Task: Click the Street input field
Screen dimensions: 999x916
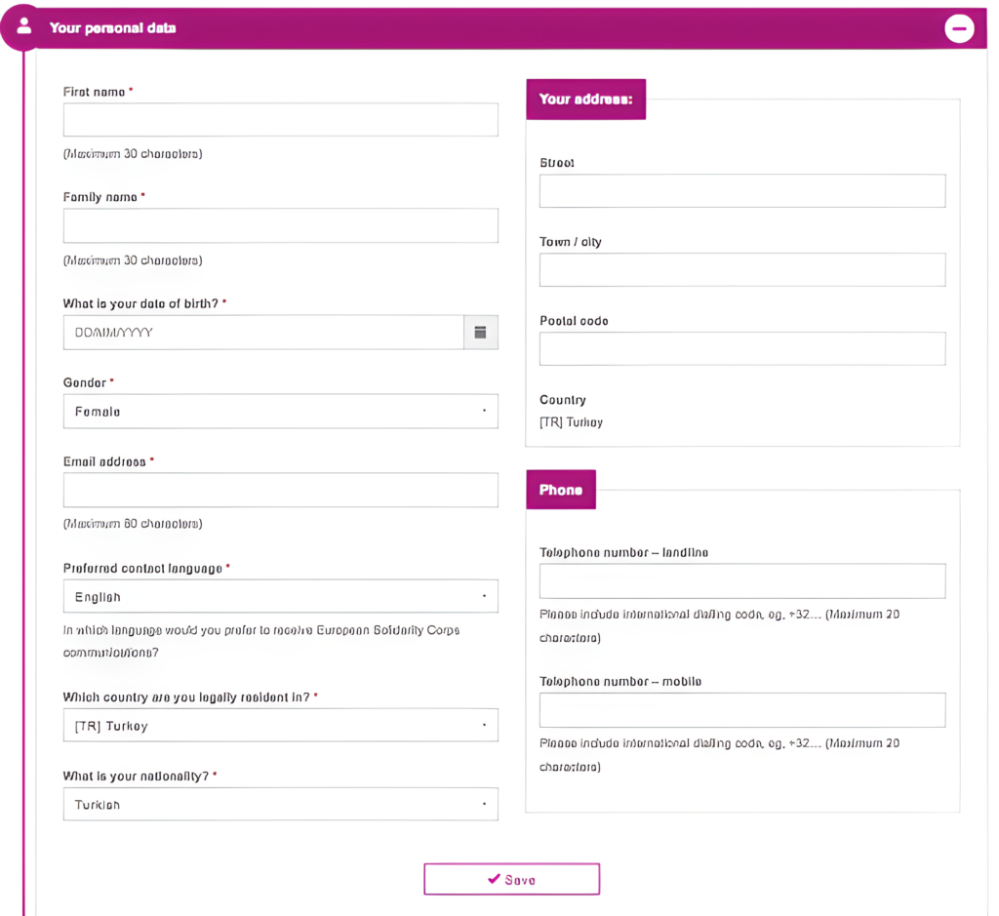Action: point(742,190)
